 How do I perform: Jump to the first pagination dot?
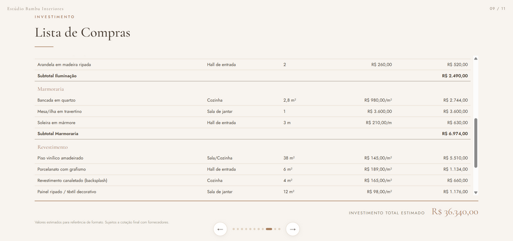pos(233,229)
